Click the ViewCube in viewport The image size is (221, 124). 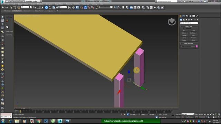172,22
